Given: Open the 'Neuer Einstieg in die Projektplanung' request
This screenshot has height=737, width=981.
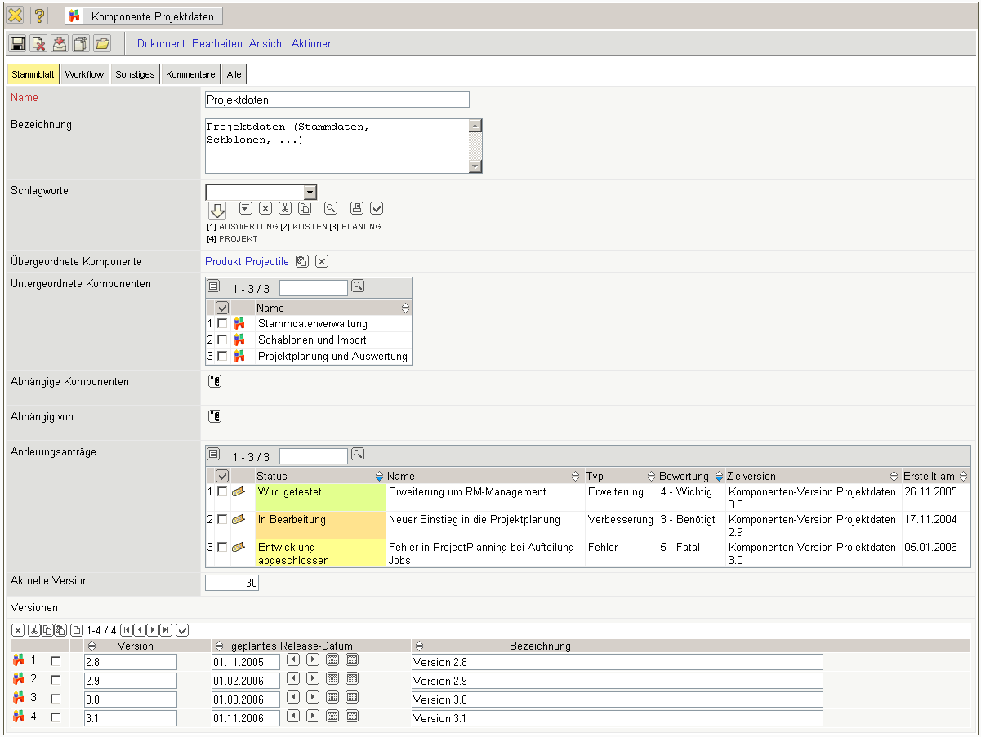Looking at the screenshot, I should click(x=475, y=519).
